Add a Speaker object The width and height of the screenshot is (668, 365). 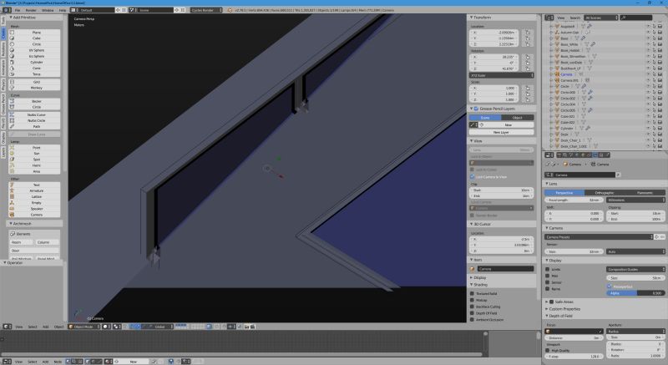[x=34, y=209]
